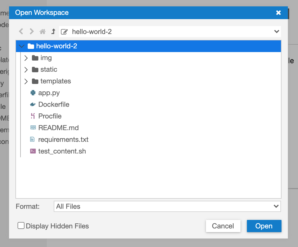Image resolution: width=298 pixels, height=247 pixels.
Task: Select the Dockerfile file name
Action: 54,105
